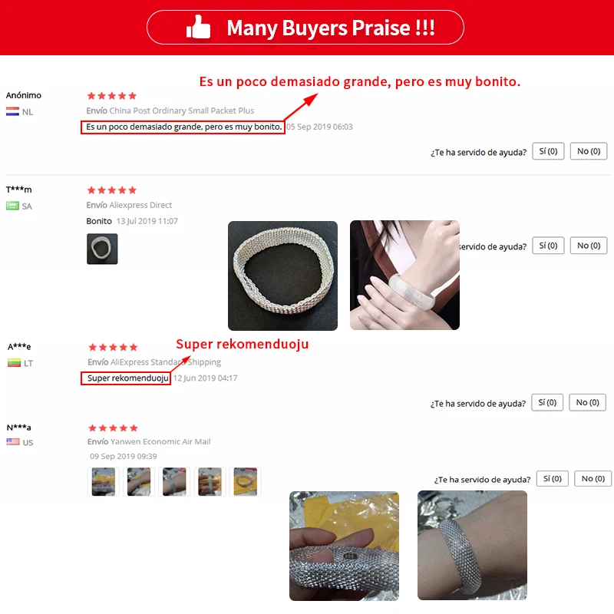Click the Netherlands flag icon beside NL
The image size is (614, 614).
pyautogui.click(x=12, y=111)
